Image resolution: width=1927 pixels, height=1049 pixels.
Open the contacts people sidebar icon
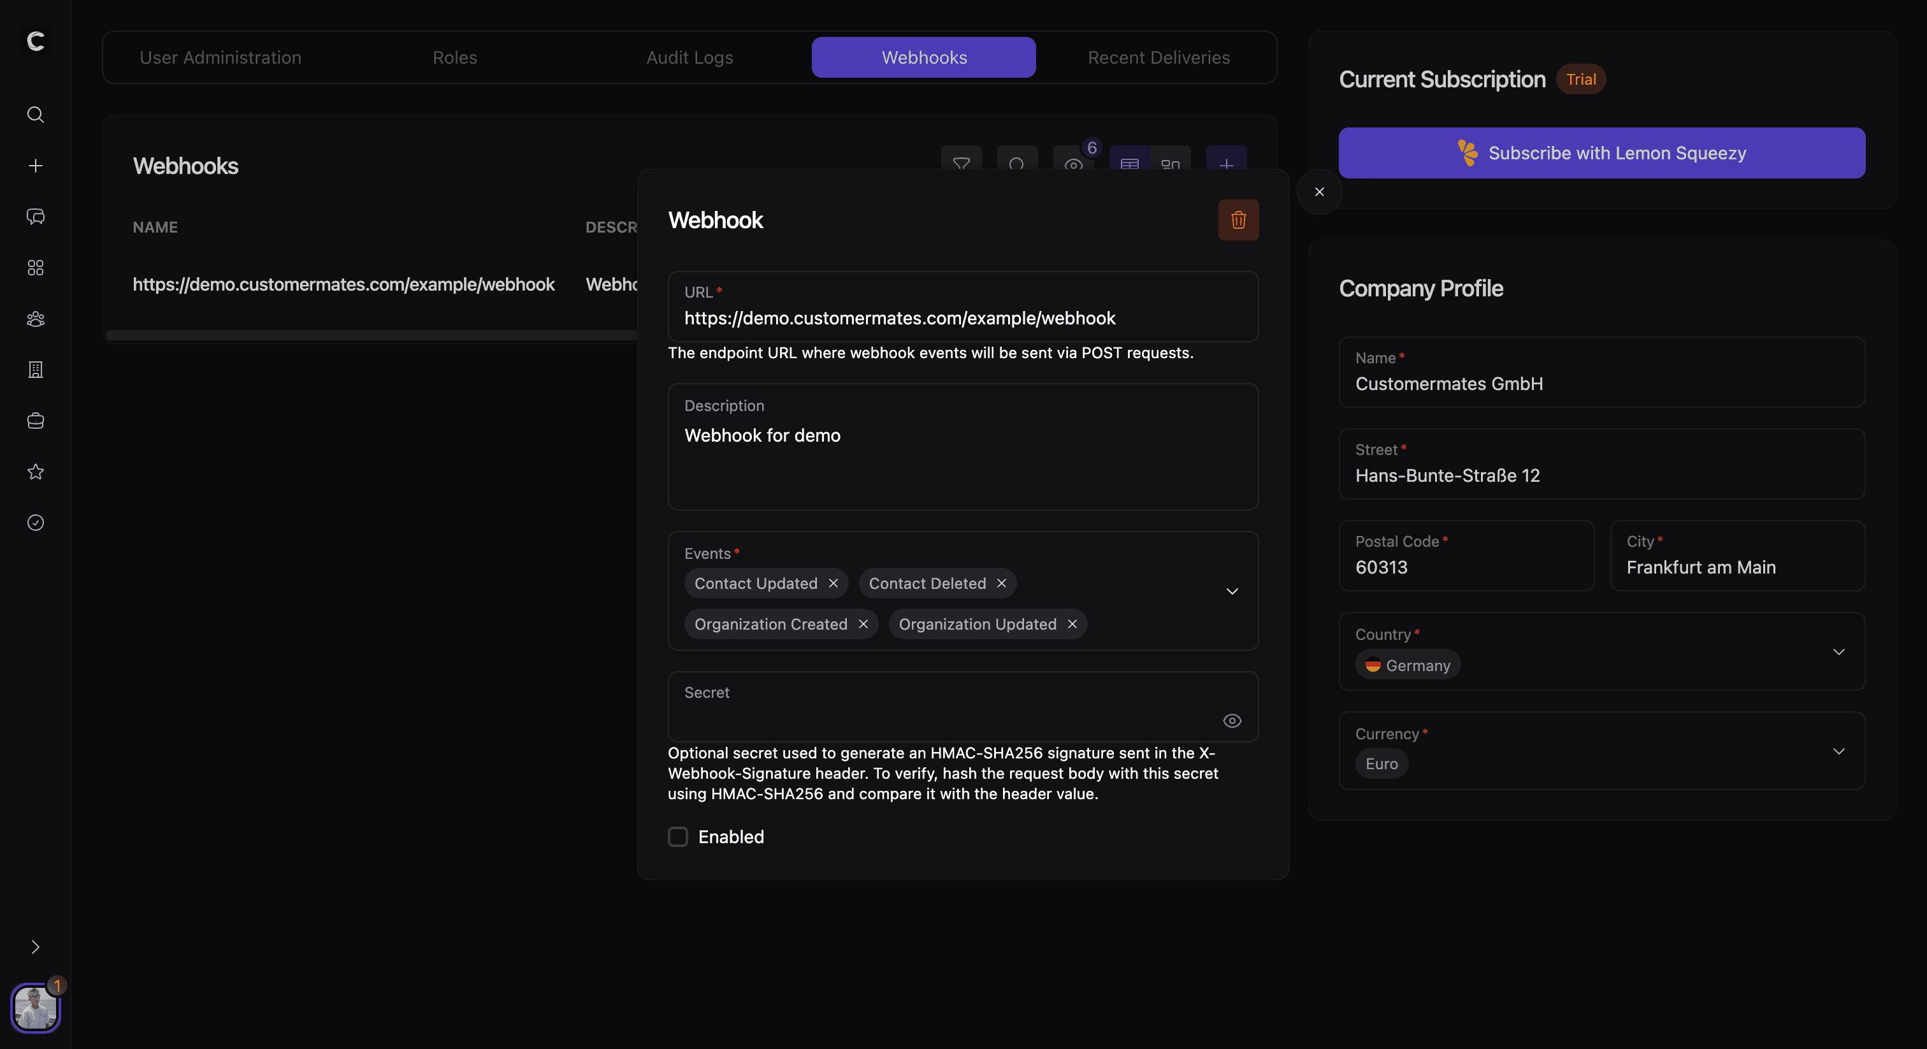click(x=35, y=319)
